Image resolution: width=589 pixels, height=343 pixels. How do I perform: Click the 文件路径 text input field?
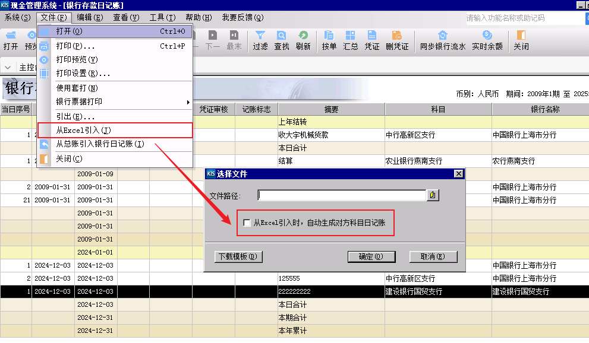tap(342, 195)
